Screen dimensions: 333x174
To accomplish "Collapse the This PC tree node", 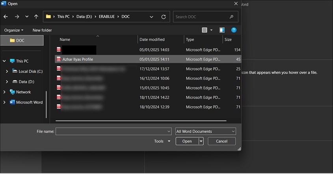I will pyautogui.click(x=4, y=61).
